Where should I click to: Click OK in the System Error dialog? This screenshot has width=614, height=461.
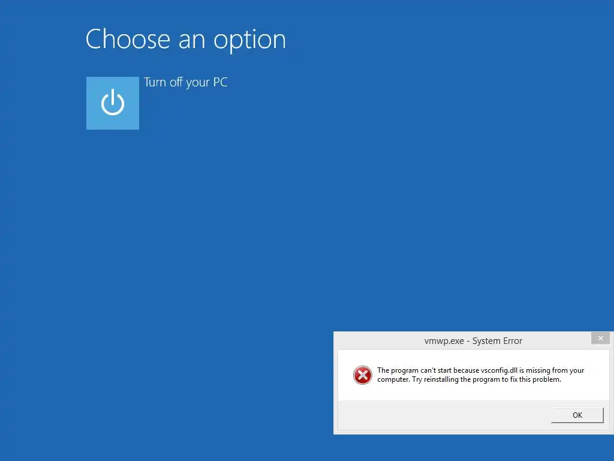[577, 415]
